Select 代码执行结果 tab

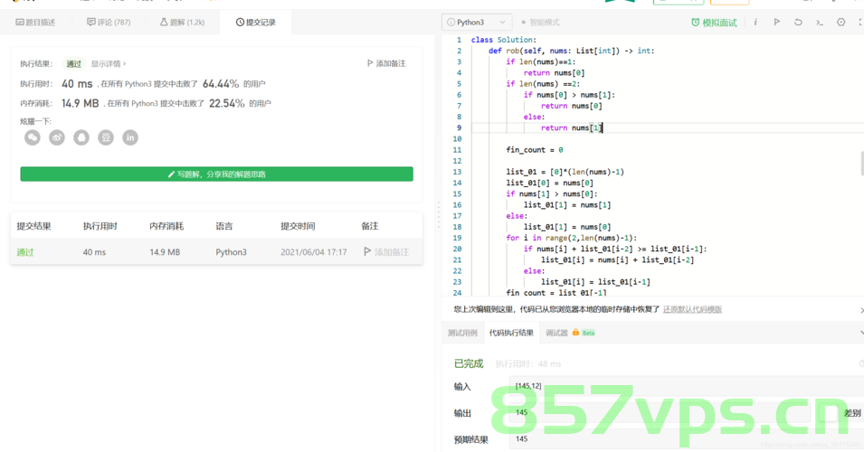511,333
